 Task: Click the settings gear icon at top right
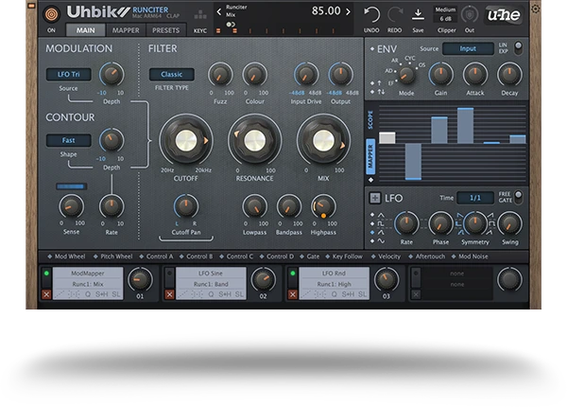tap(536, 9)
